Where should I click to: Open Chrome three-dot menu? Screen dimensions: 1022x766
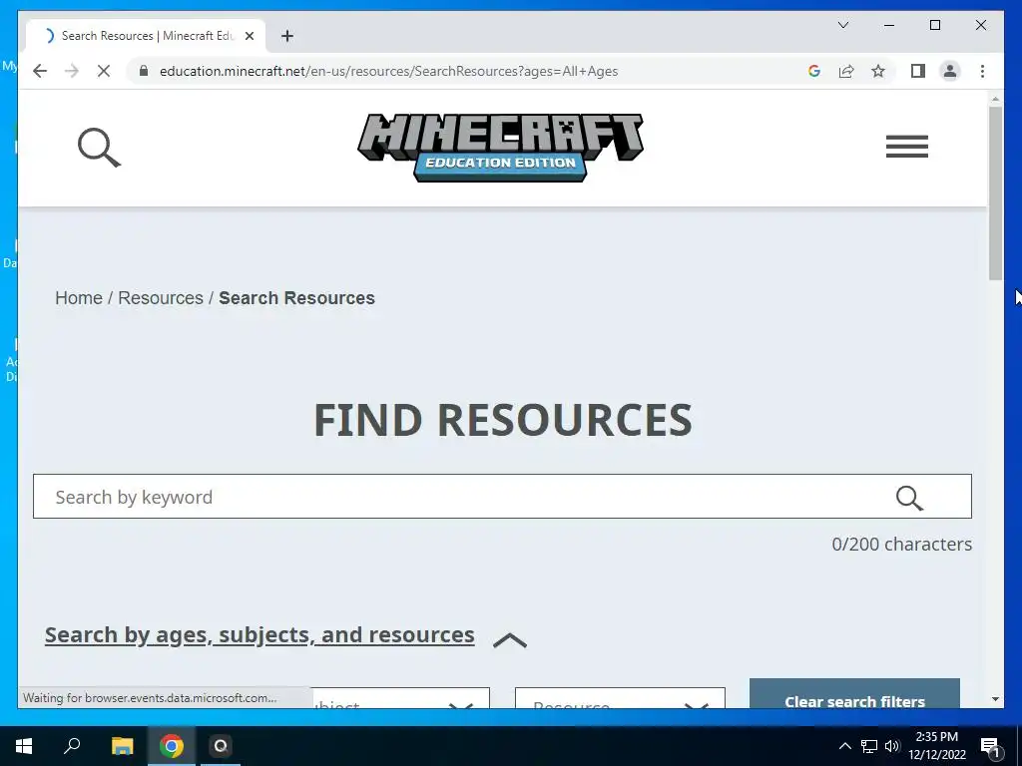[x=982, y=71]
